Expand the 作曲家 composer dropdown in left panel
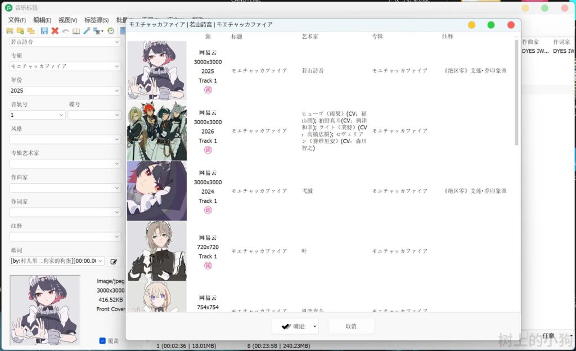The image size is (576, 351). 116,188
